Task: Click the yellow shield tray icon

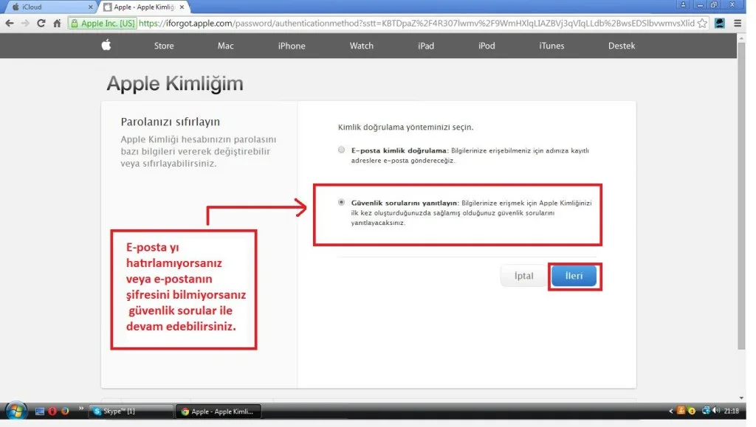Action: [x=692, y=411]
